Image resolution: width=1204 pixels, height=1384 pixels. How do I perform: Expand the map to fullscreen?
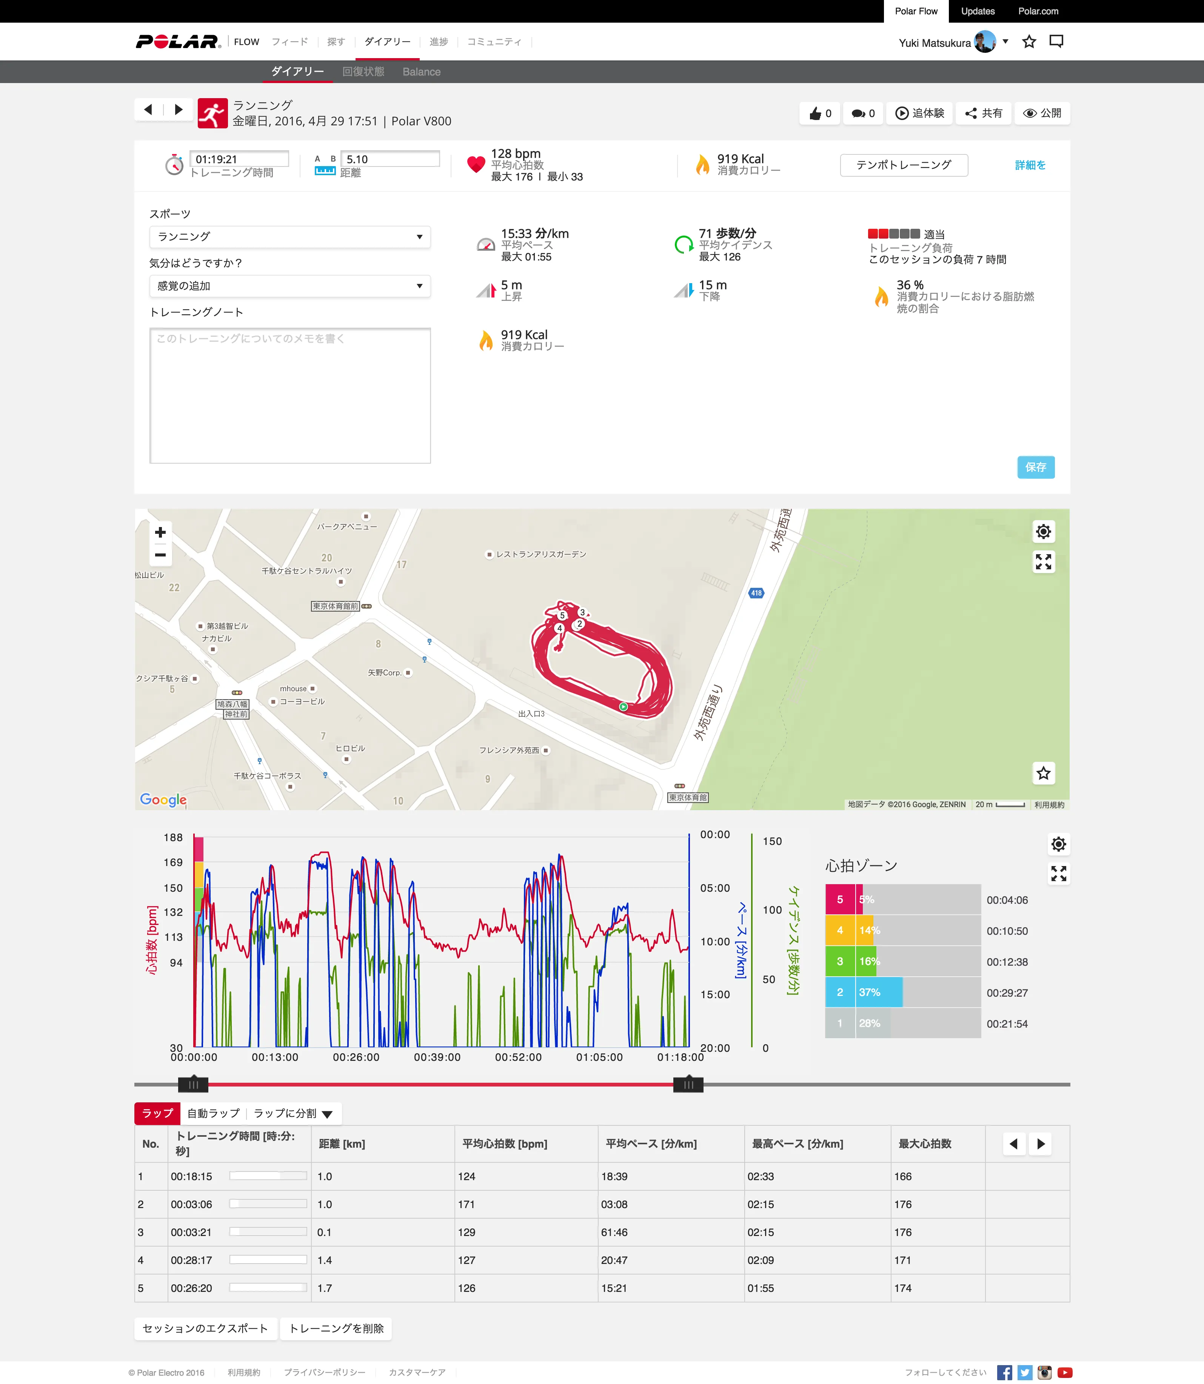click(1043, 561)
